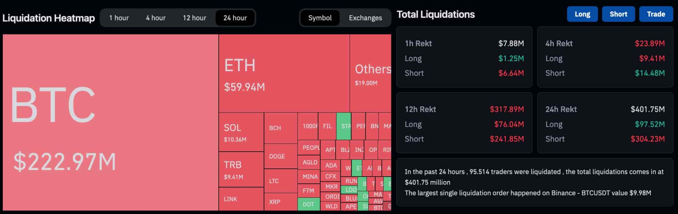Click the SOL liquidation block
Screen dimensions: 678x214
click(241, 132)
